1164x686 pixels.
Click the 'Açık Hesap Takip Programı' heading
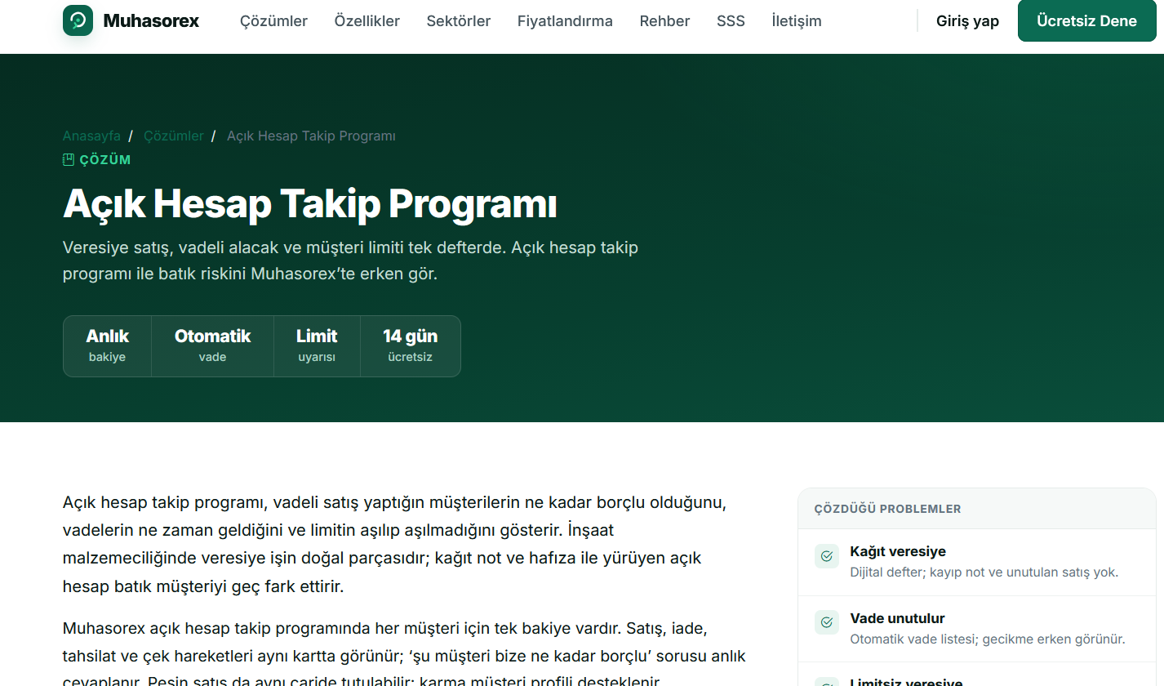coord(310,204)
